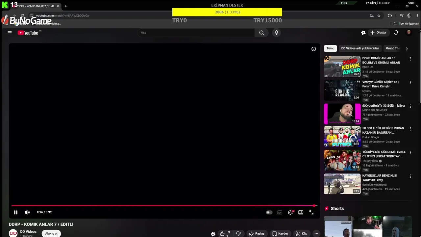
Task: Select the Grand Theft chip
Action: click(393, 48)
